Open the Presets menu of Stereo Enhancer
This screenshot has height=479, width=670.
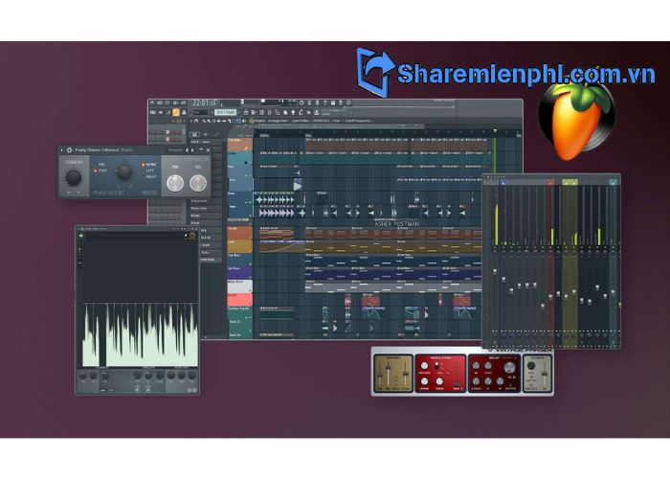[175, 150]
